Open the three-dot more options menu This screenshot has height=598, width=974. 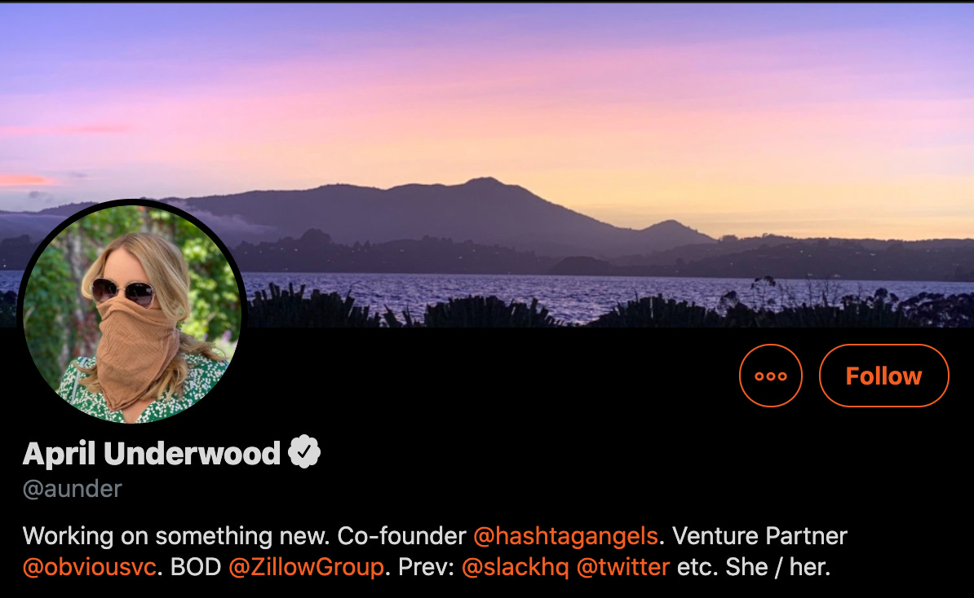[770, 376]
